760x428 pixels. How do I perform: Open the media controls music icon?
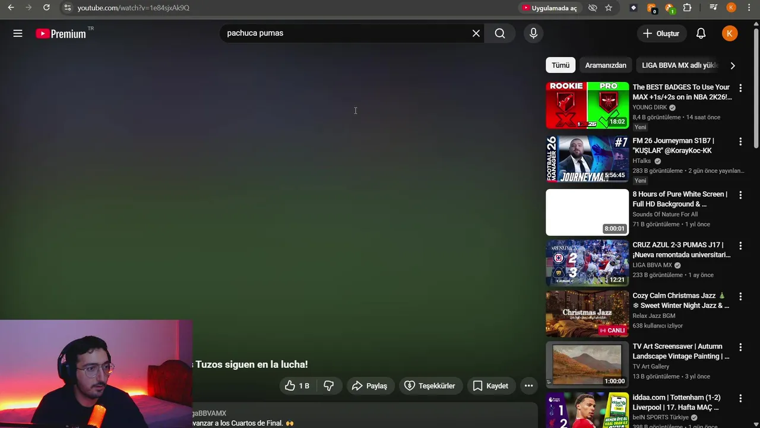point(713,8)
